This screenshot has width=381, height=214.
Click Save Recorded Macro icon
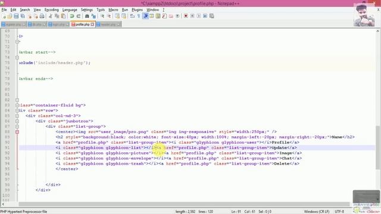tap(212, 16)
